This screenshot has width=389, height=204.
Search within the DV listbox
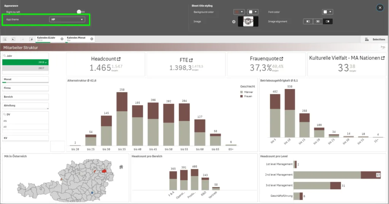click(5, 114)
